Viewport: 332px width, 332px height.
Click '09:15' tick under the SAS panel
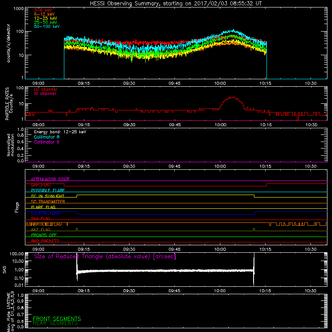(x=84, y=291)
